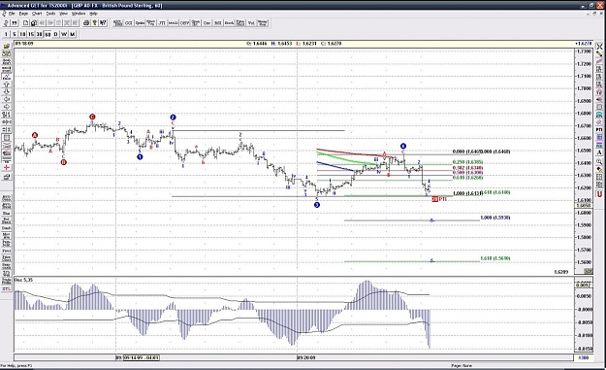Select the pencil drawing tool
606x370 pixels.
pos(599,54)
